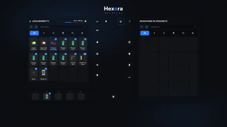Screen dimensions: 227x127
Task: Click the LÉON MORRETTI name
Action: [41, 21]
